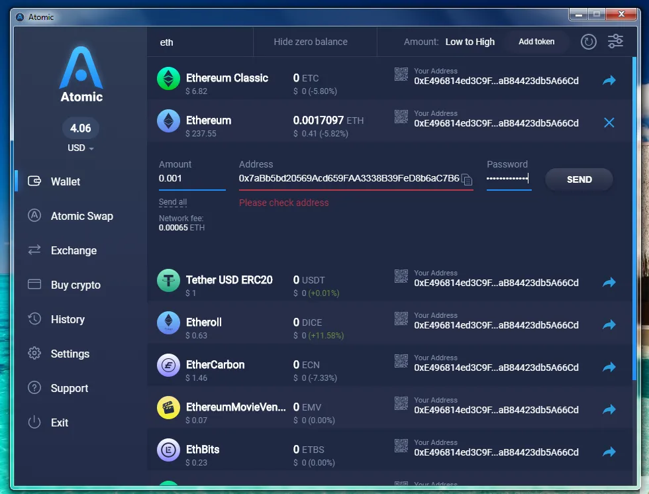Close the Ethereum send panel
Screen dimensions: 649x494
(x=609, y=123)
